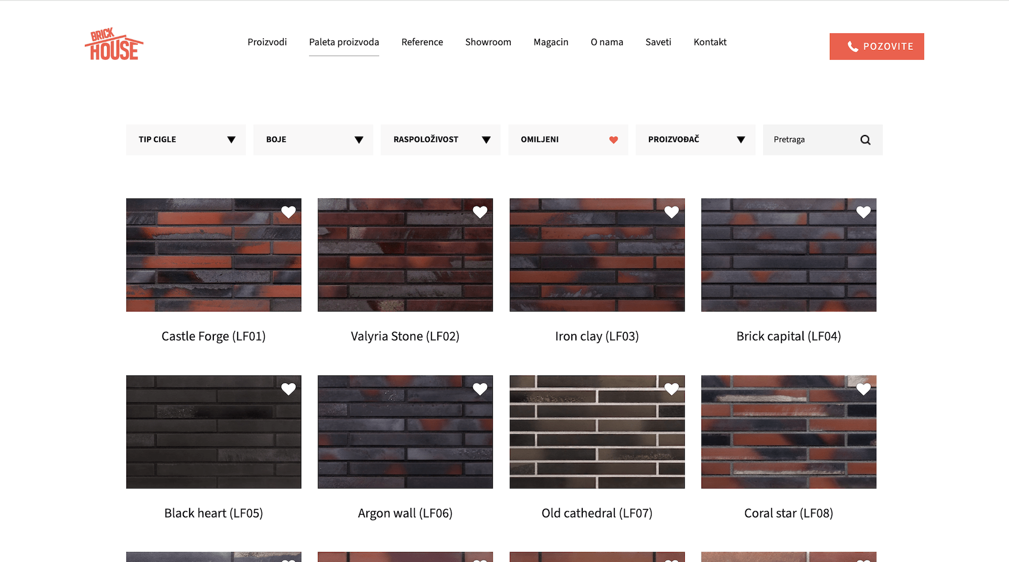Viewport: 1009px width, 562px height.
Task: Go to Reference page
Action: coord(422,42)
